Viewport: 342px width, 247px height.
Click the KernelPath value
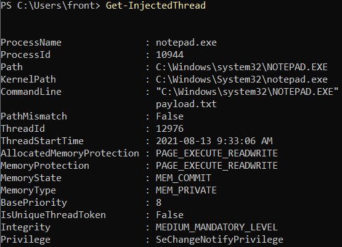point(242,79)
